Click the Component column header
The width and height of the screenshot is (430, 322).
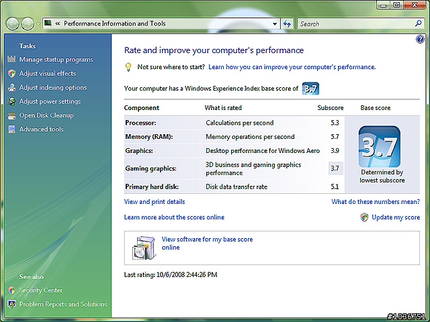(142, 108)
